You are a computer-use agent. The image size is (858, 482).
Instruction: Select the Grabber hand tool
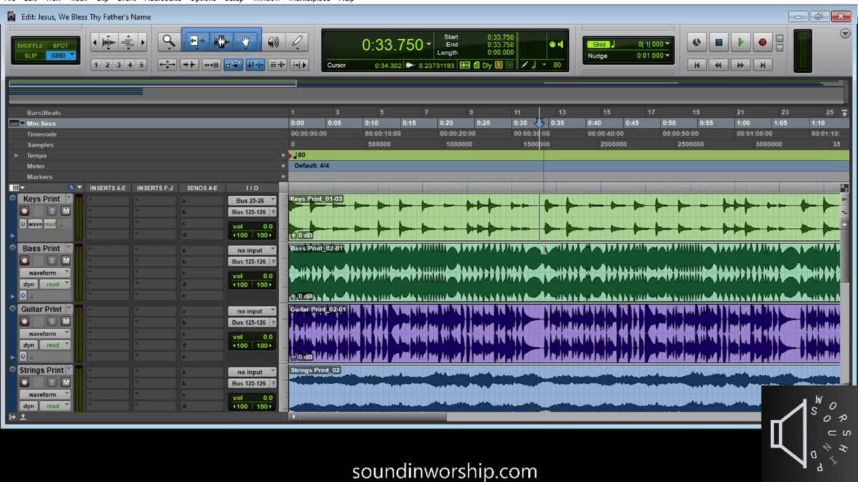tap(245, 42)
